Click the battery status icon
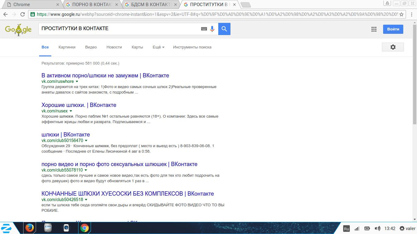This screenshot has width=417, height=234. tap(367, 229)
